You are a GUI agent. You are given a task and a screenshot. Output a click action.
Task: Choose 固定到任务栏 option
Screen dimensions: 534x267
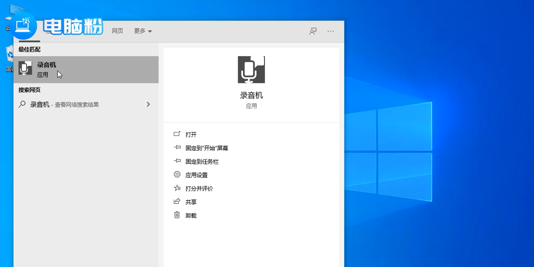coord(202,162)
